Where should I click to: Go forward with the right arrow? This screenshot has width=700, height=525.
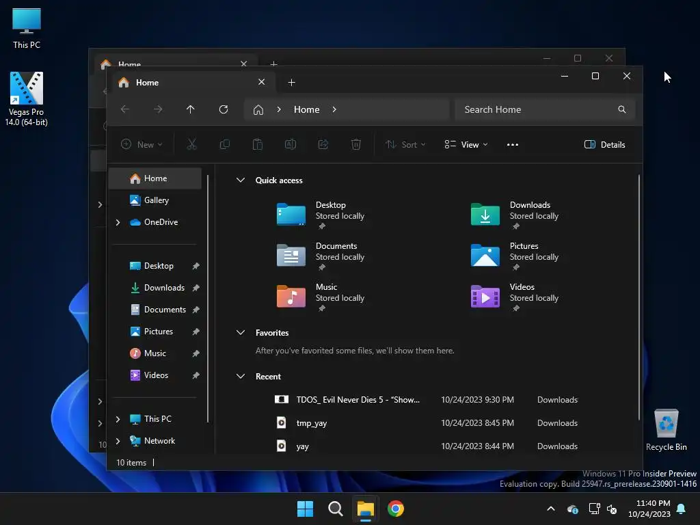(x=158, y=109)
